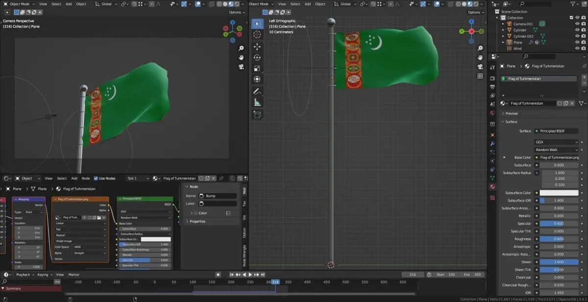Viewport: 588px width, 302px height.
Task: Toggle Use Nodes checkbox
Action: [x=96, y=178]
